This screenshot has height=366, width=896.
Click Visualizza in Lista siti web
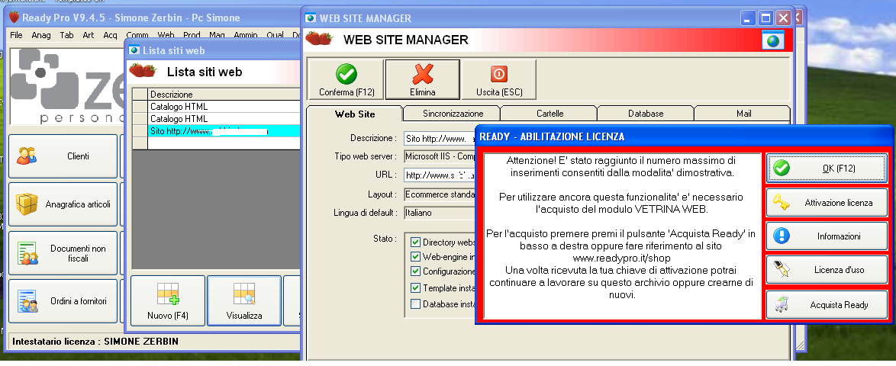pos(244,300)
